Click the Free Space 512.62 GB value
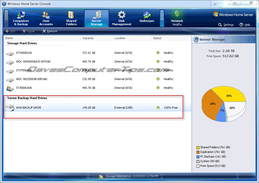Image resolution: width=259 pixels, height=183 pixels. [x=230, y=56]
